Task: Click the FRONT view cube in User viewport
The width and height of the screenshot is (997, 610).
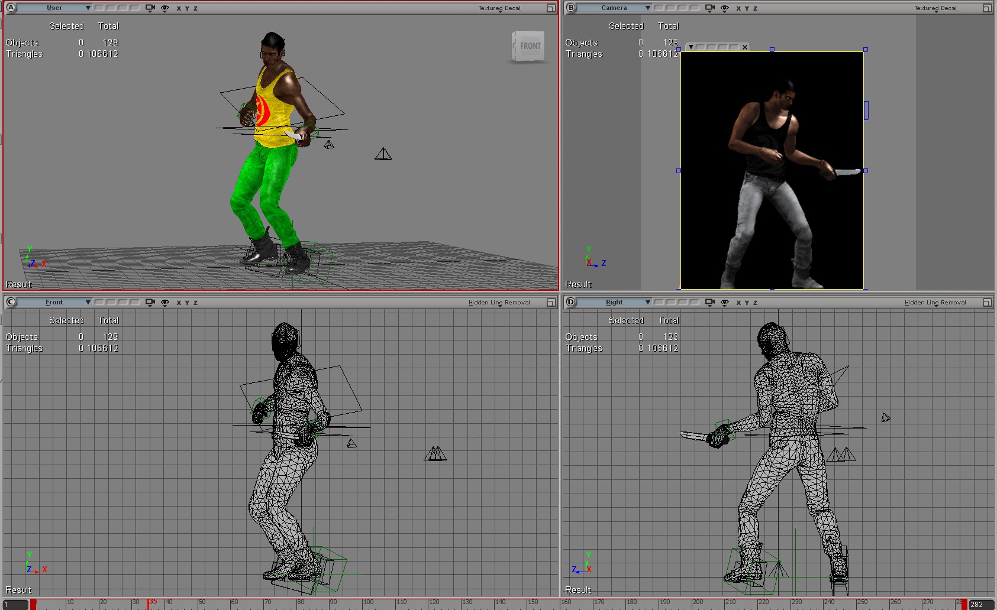Action: click(528, 46)
